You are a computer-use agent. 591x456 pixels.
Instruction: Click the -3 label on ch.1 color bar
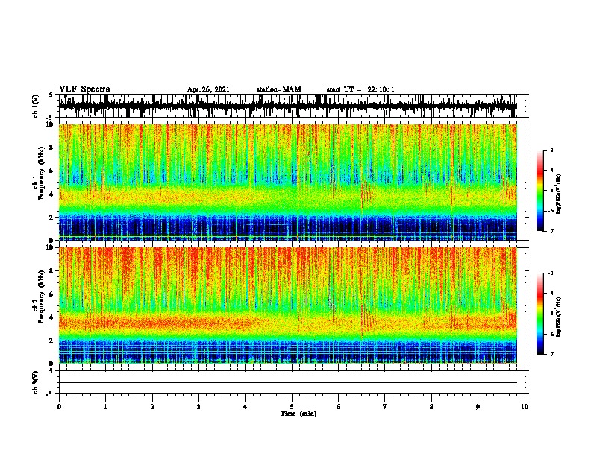coord(550,150)
